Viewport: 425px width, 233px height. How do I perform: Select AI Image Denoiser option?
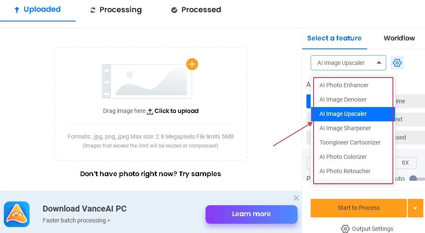[x=343, y=99]
